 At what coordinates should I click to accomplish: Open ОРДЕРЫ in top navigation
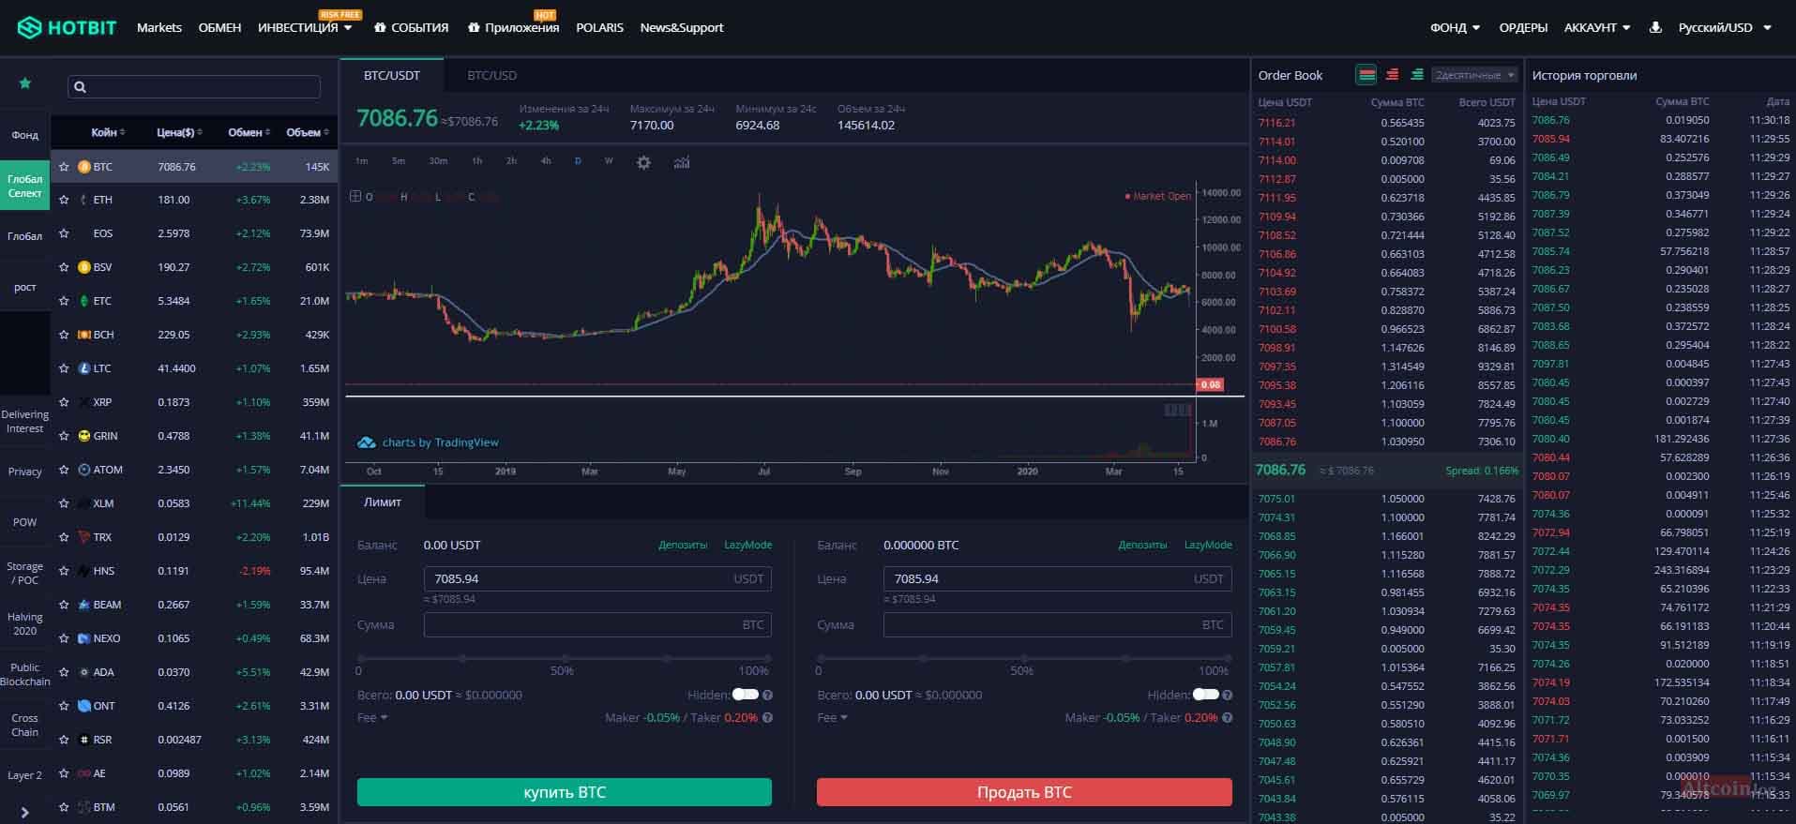click(1523, 27)
